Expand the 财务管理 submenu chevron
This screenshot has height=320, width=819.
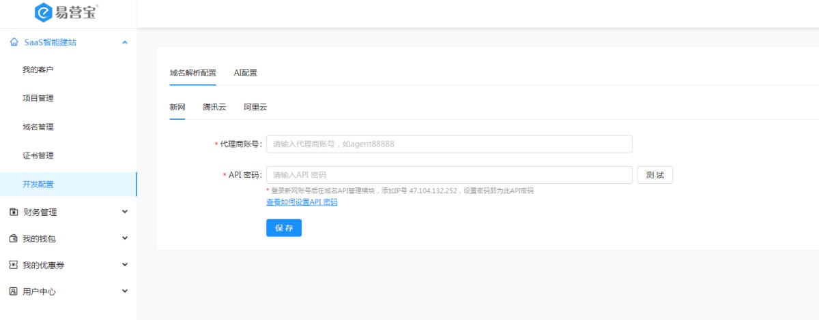[x=124, y=212]
